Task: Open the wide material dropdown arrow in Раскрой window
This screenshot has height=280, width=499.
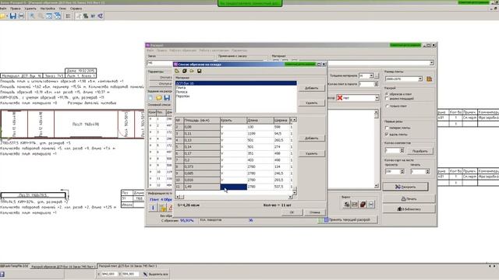Action: (431, 63)
